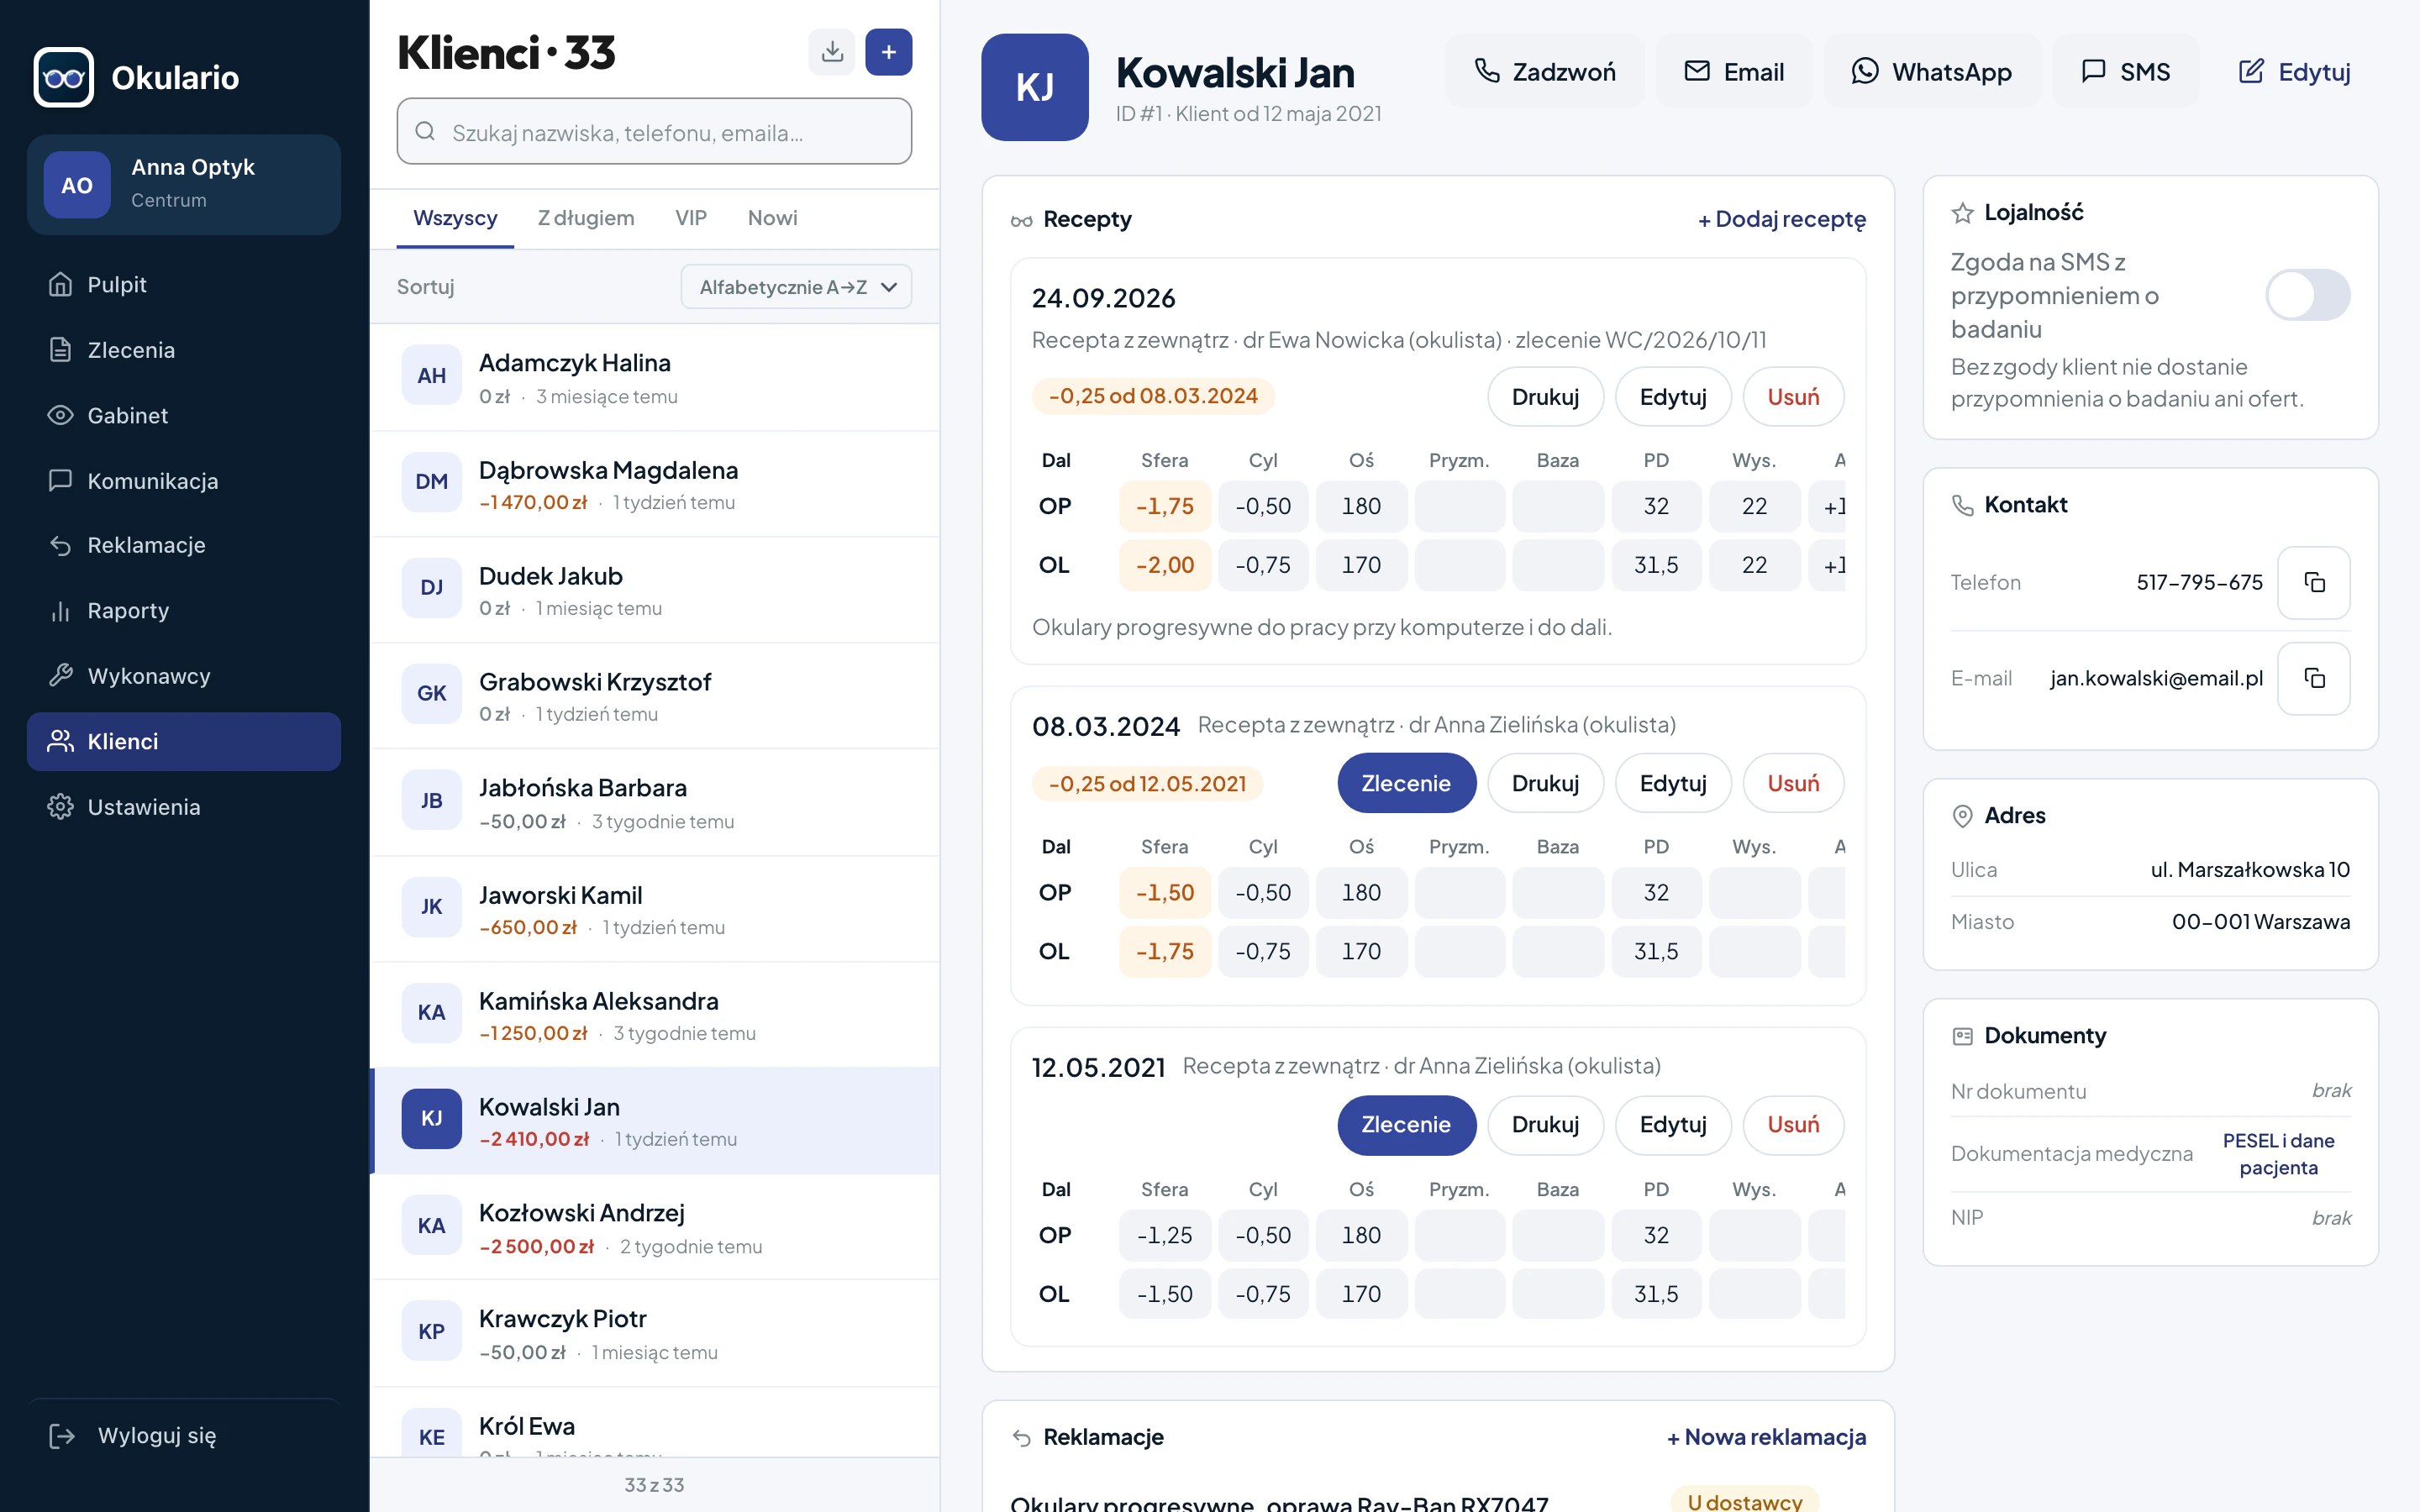Click + Dodaj receptę link
Image resolution: width=2420 pixels, height=1512 pixels.
click(1782, 219)
